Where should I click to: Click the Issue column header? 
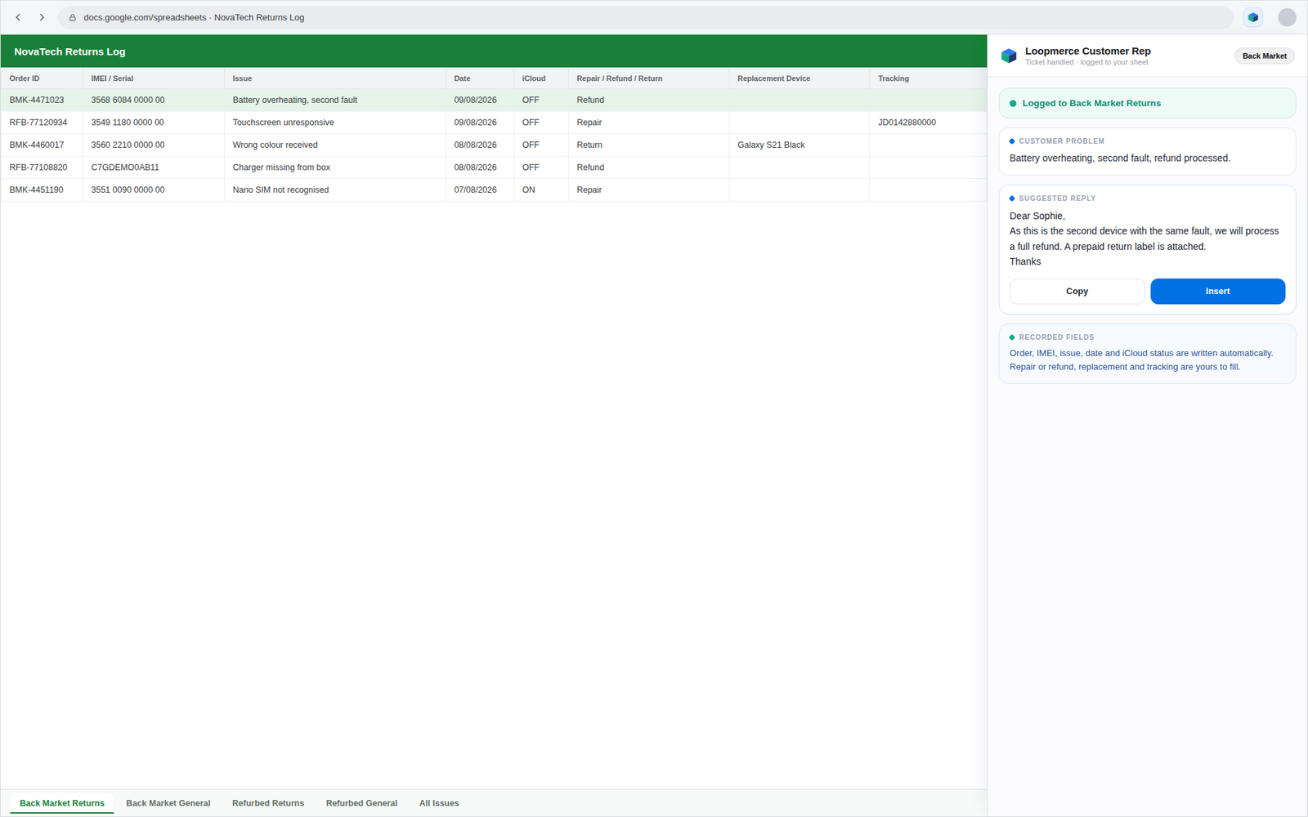click(335, 78)
